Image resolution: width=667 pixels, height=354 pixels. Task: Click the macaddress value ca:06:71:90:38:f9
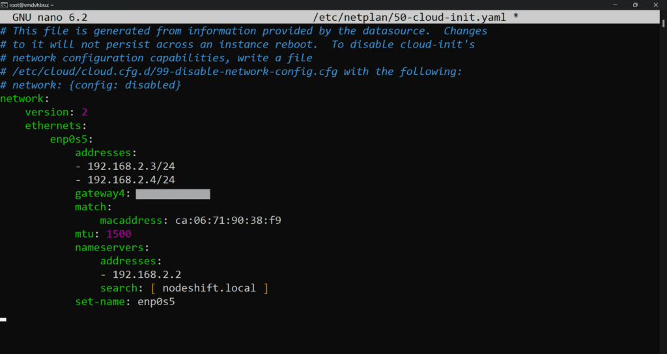pos(228,221)
